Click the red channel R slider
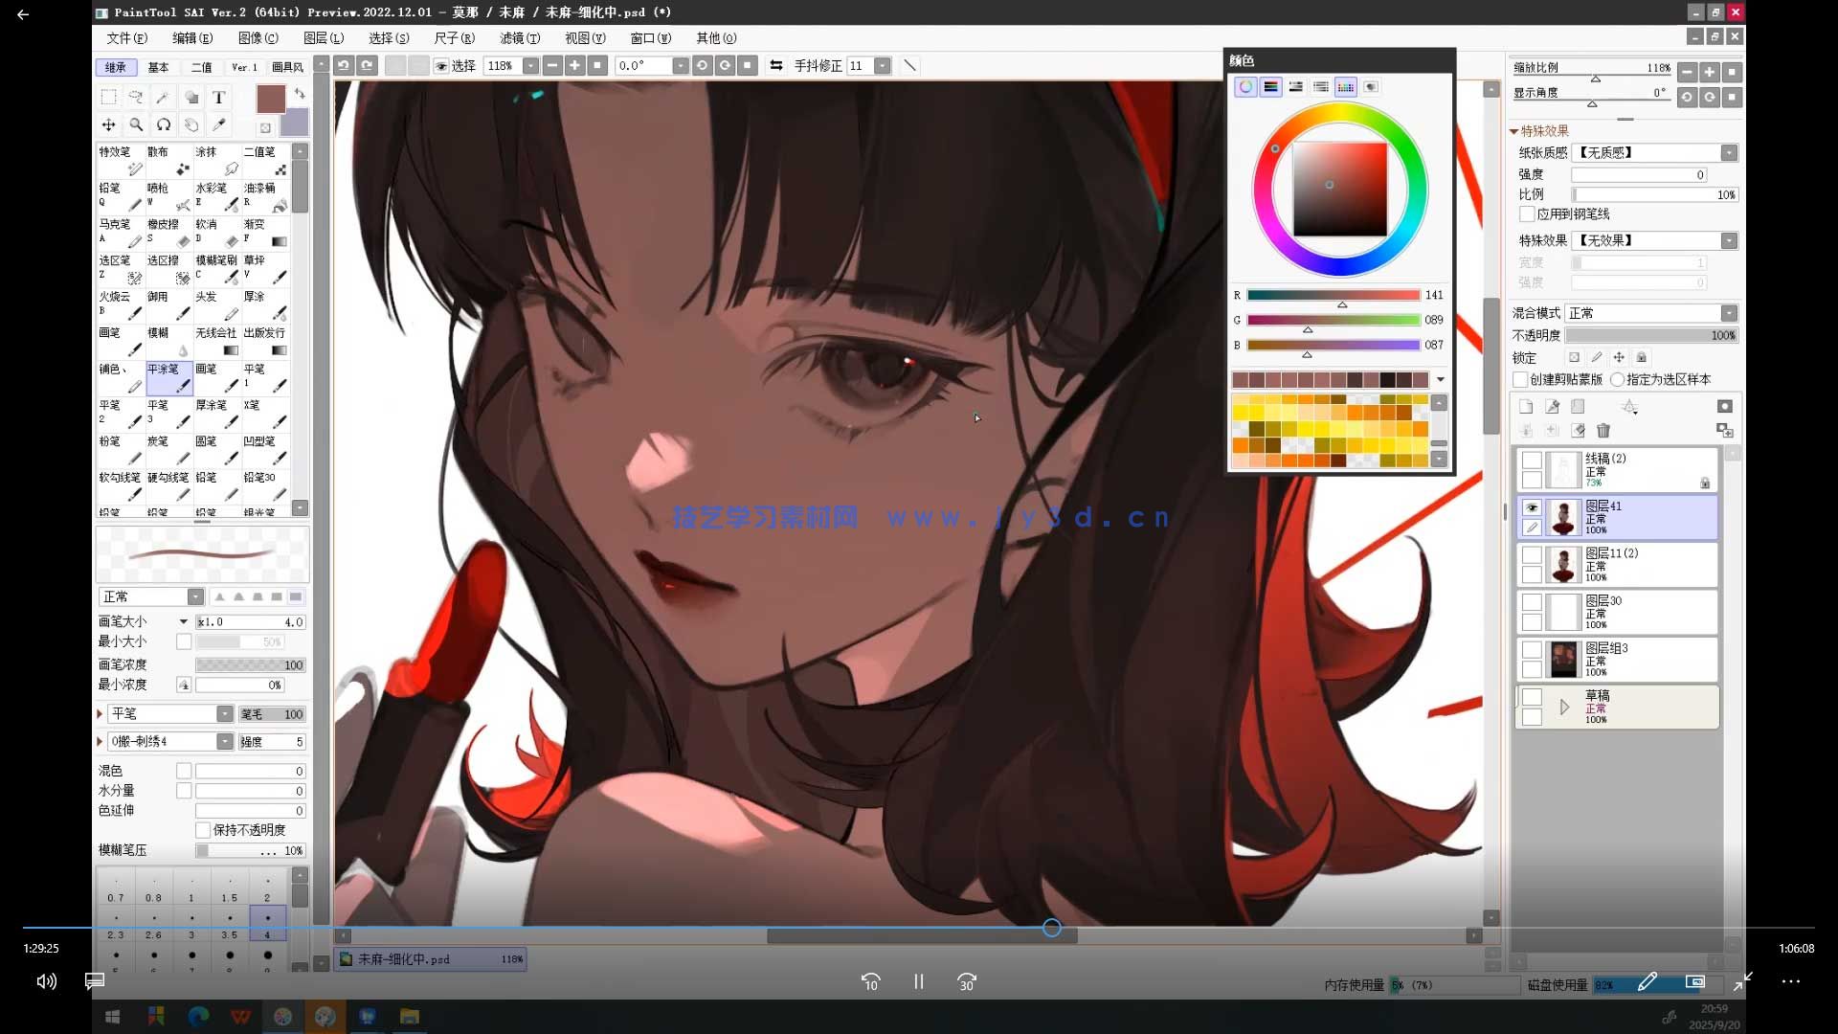Image resolution: width=1838 pixels, height=1034 pixels. tap(1333, 296)
